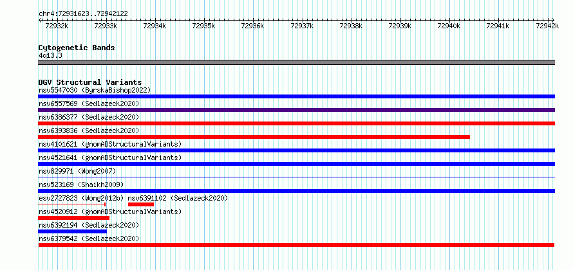Click the nsv6392194 (Sedlazeck2020) label
The width and height of the screenshot is (573, 270).
point(89,225)
